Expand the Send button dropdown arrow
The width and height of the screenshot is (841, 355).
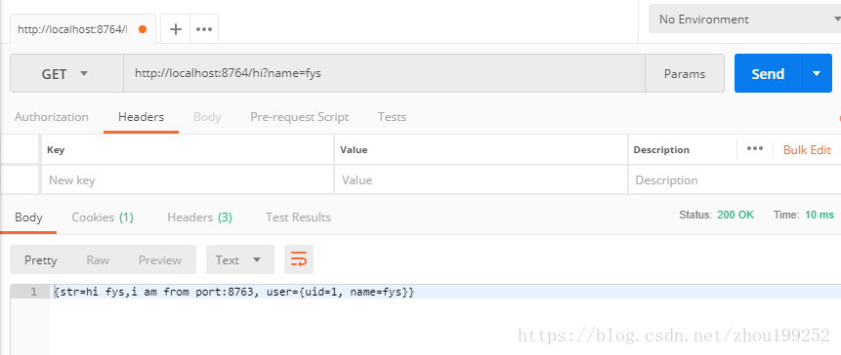coord(817,73)
